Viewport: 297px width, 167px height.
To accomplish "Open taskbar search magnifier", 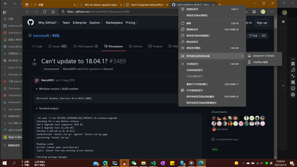I will [x=14, y=163].
